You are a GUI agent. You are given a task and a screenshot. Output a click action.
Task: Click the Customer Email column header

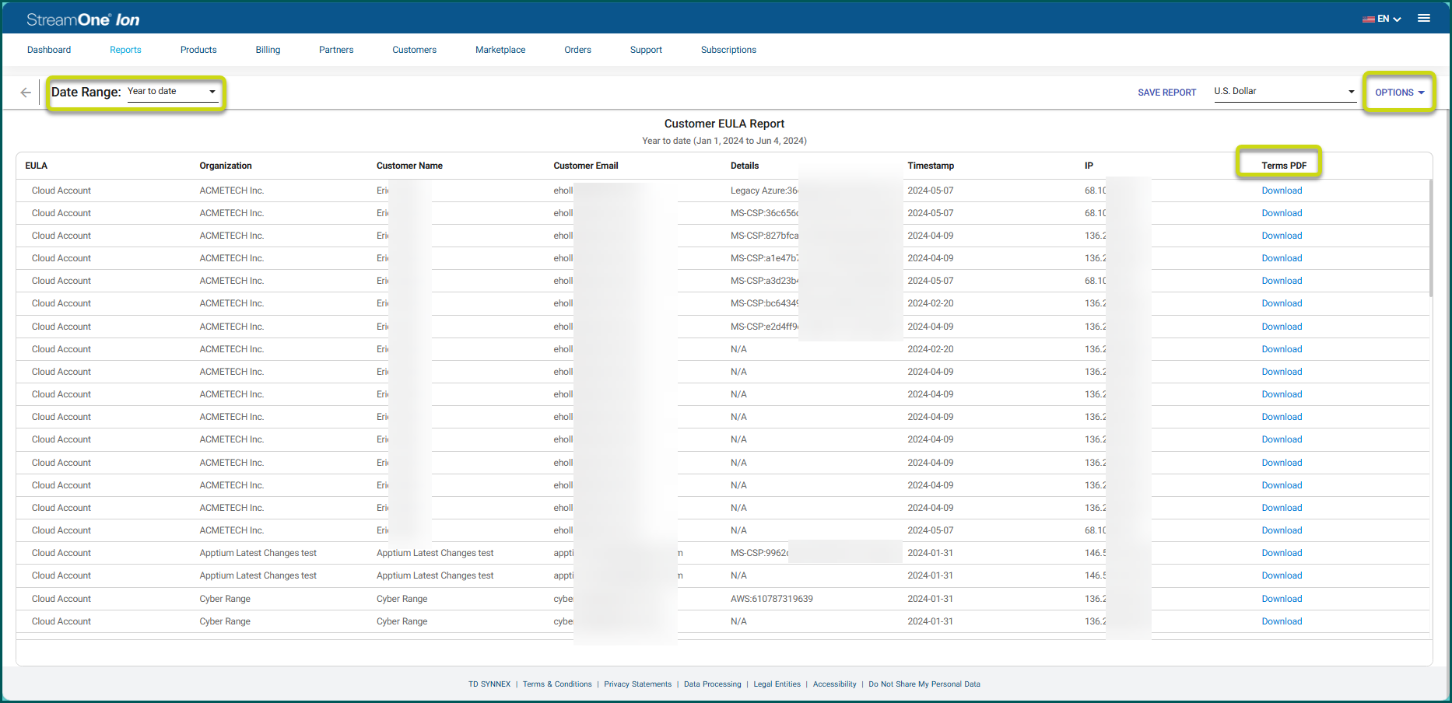pos(586,166)
